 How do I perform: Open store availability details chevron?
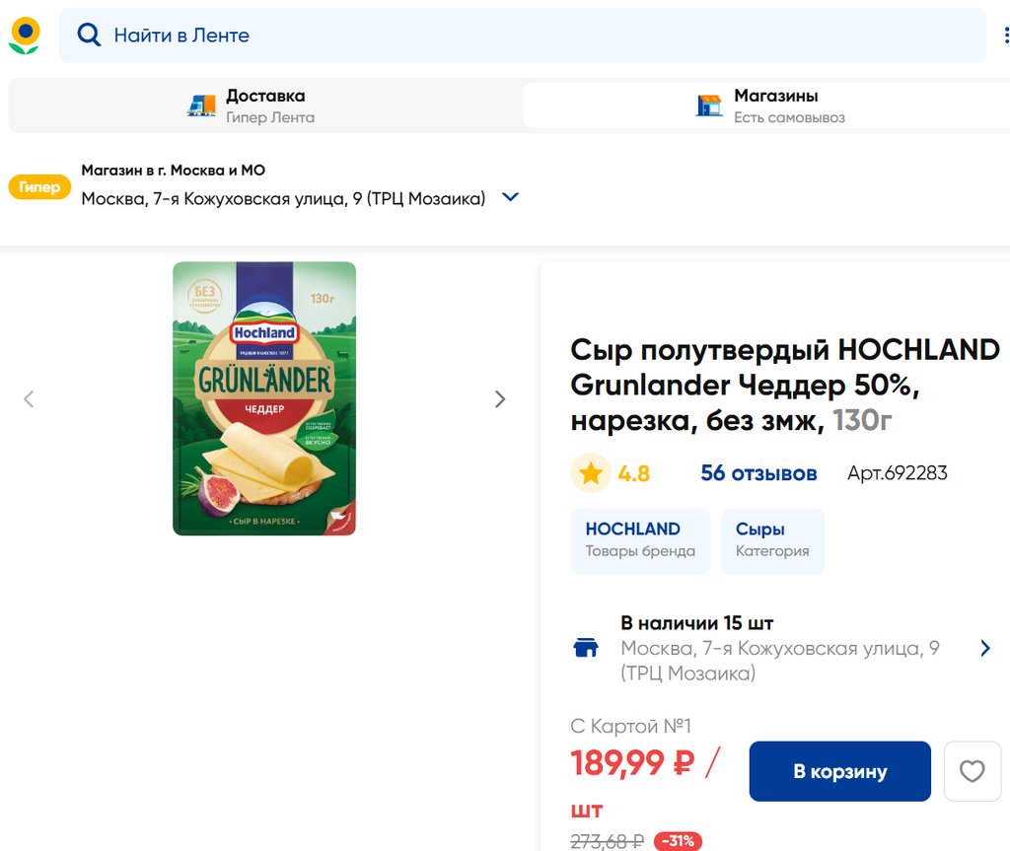[x=984, y=648]
